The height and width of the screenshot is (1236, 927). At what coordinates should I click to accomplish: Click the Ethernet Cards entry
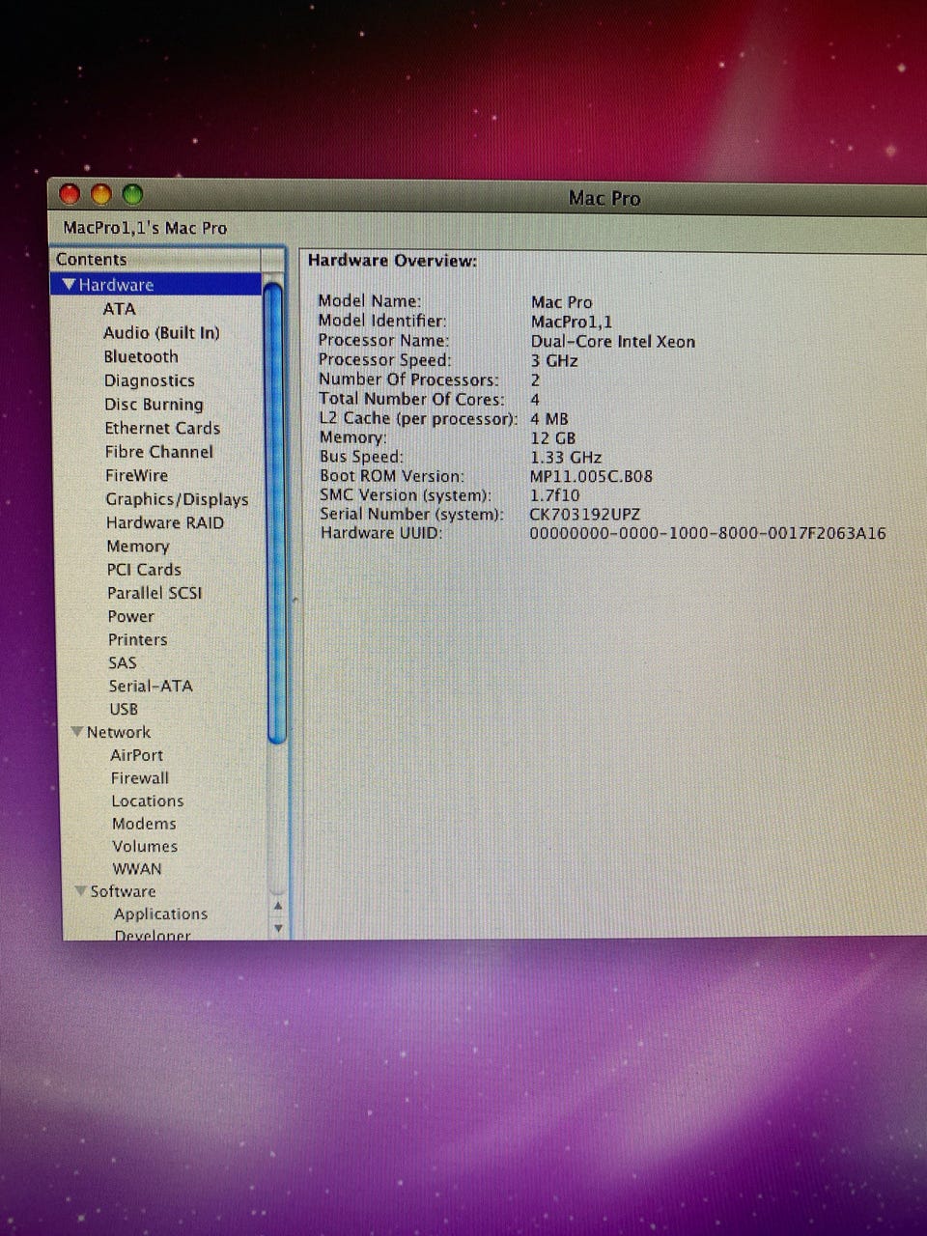[x=162, y=428]
